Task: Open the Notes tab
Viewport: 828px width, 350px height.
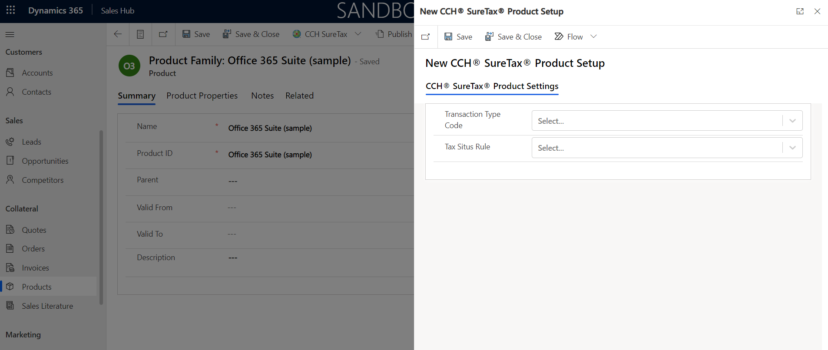Action: point(262,96)
